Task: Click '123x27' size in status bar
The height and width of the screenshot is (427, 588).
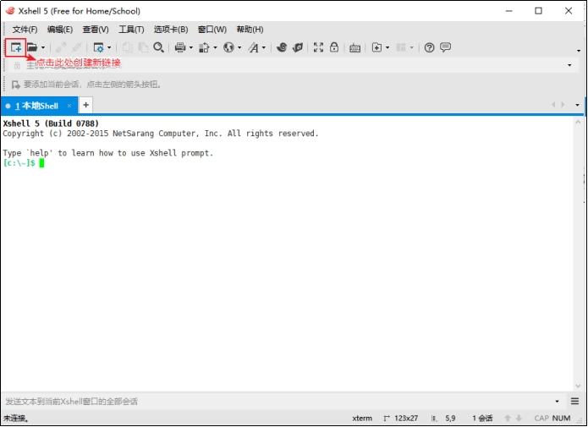Action: (x=406, y=419)
